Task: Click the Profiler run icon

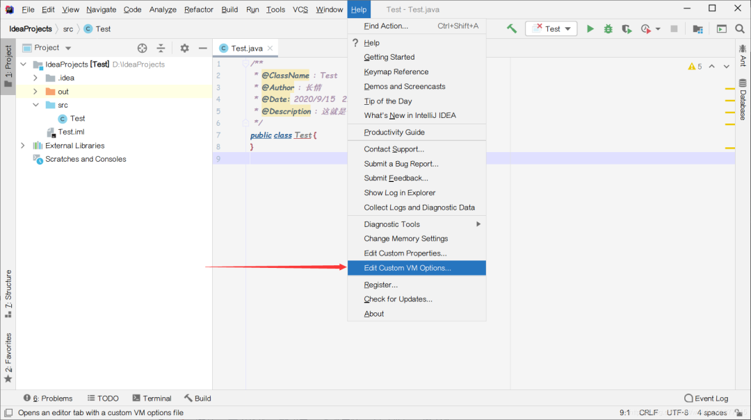Action: point(645,28)
